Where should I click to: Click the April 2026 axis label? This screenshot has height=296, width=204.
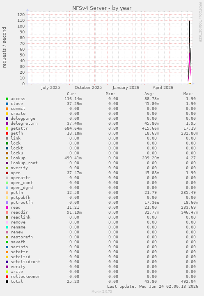(x=163, y=88)
